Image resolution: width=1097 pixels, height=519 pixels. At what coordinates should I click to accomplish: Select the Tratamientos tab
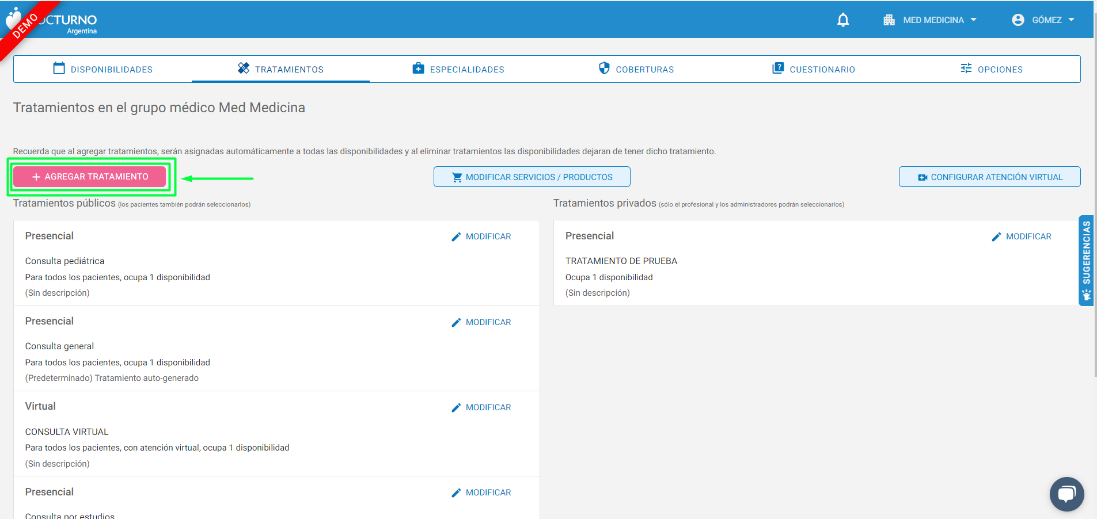[x=280, y=69]
